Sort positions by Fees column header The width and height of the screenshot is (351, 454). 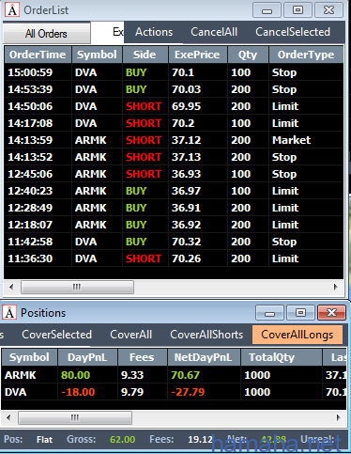click(142, 357)
